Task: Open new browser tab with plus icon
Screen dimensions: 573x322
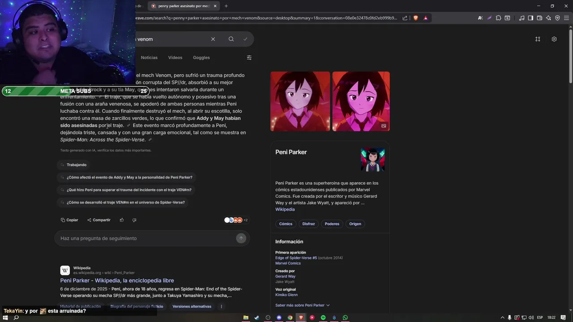Action: point(226,6)
